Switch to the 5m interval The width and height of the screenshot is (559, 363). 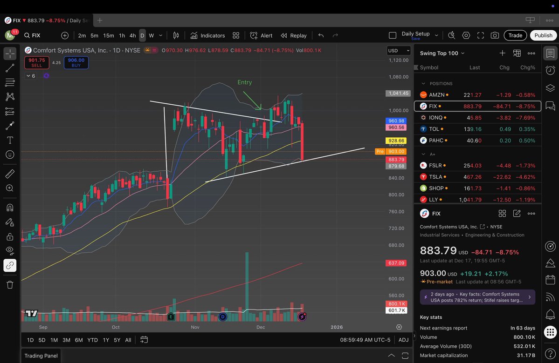(94, 35)
